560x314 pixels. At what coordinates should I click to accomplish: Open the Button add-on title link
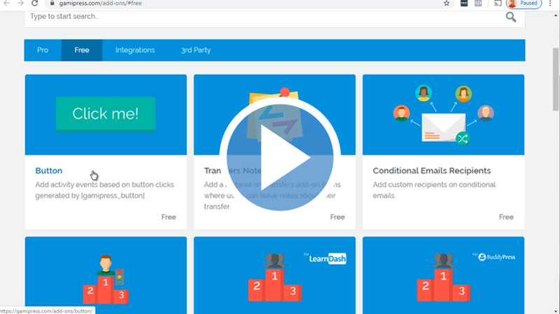[x=49, y=171]
